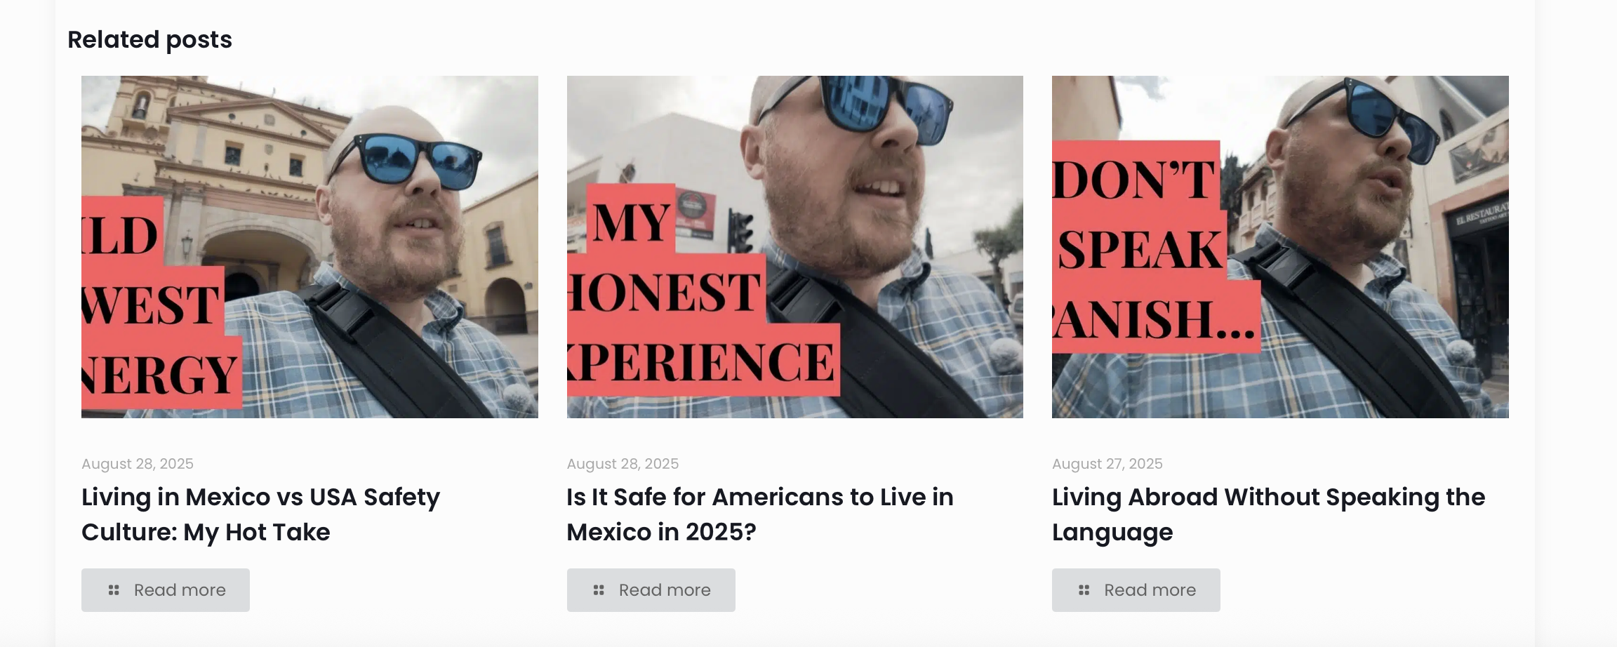Viewport: 1617px width, 647px height.
Task: Open Read more for Mexico vs USA Safety
Action: point(166,590)
